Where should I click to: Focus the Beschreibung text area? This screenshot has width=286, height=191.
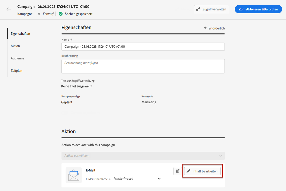point(143,66)
